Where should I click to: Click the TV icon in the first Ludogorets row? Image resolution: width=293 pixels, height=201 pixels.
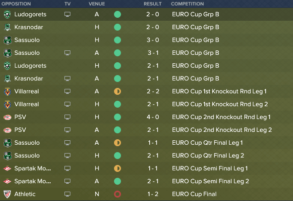tap(67, 14)
